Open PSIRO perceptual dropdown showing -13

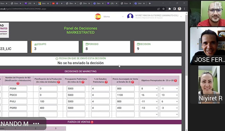click(x=149, y=108)
